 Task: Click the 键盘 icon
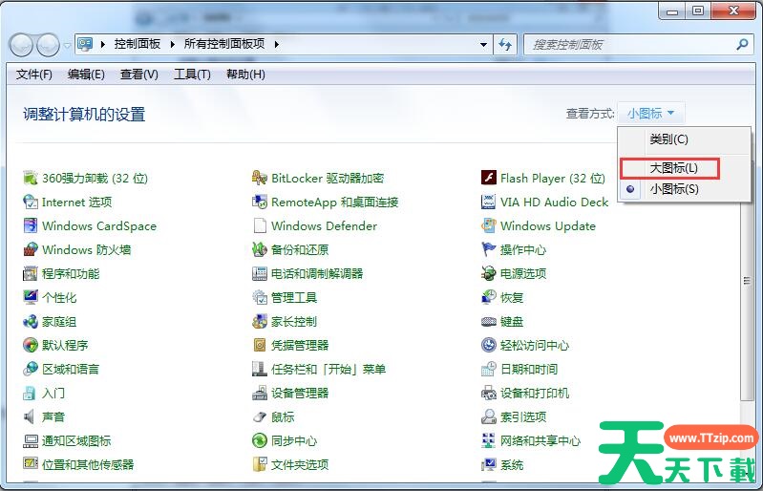point(489,321)
